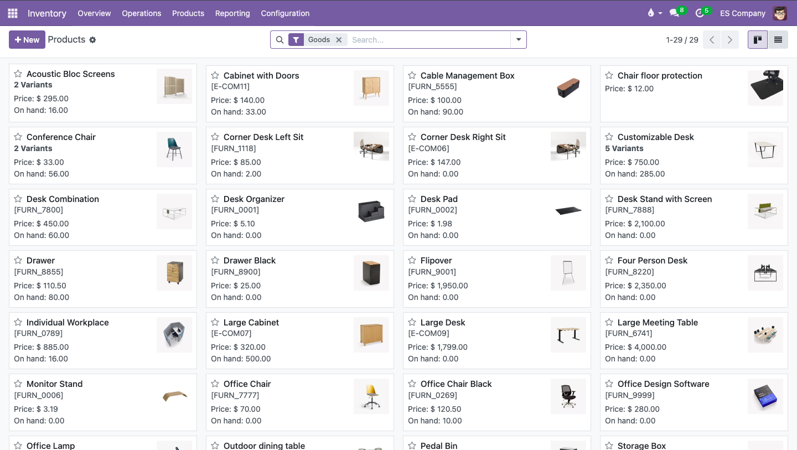Mark Flipover as favorite
Viewport: 797px width, 450px height.
(412, 260)
